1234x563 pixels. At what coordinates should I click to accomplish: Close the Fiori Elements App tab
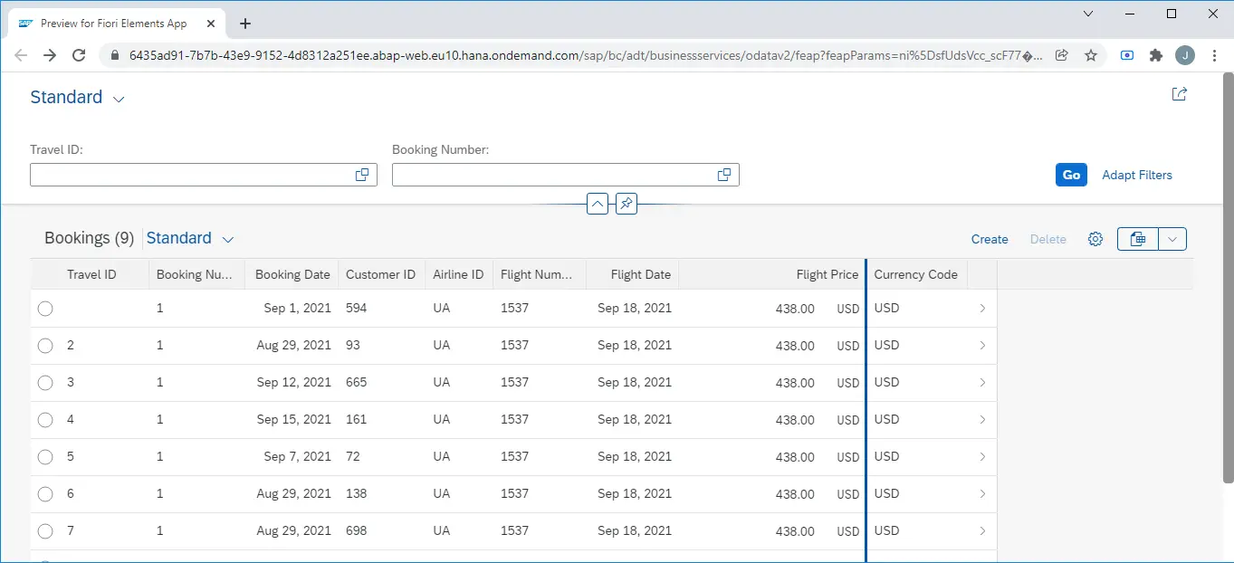click(209, 24)
